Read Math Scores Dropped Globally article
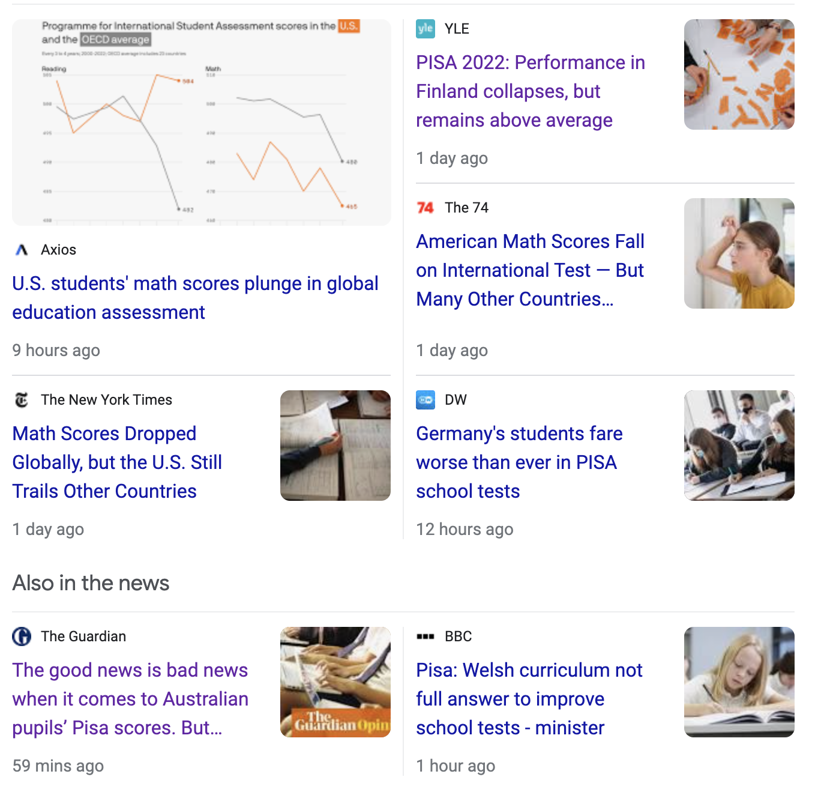 tap(117, 462)
